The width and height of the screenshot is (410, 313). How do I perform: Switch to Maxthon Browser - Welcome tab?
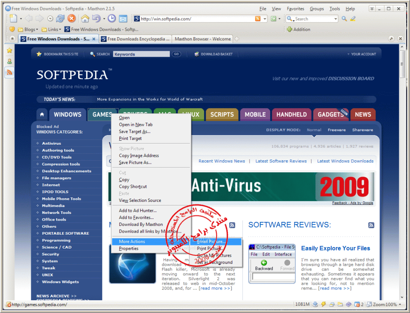click(x=203, y=39)
